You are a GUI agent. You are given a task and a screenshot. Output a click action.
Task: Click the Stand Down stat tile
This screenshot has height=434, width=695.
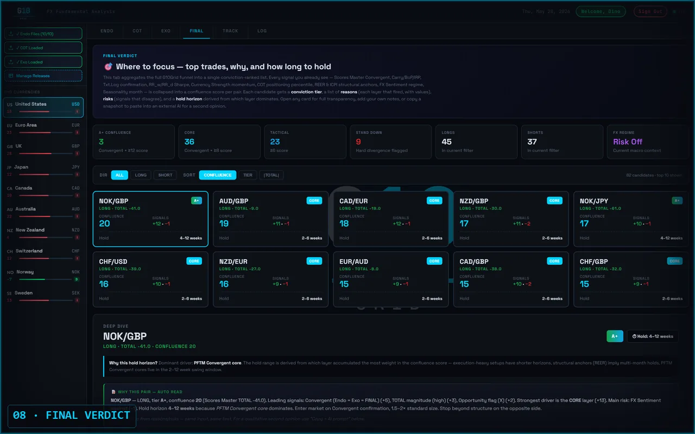coord(391,142)
